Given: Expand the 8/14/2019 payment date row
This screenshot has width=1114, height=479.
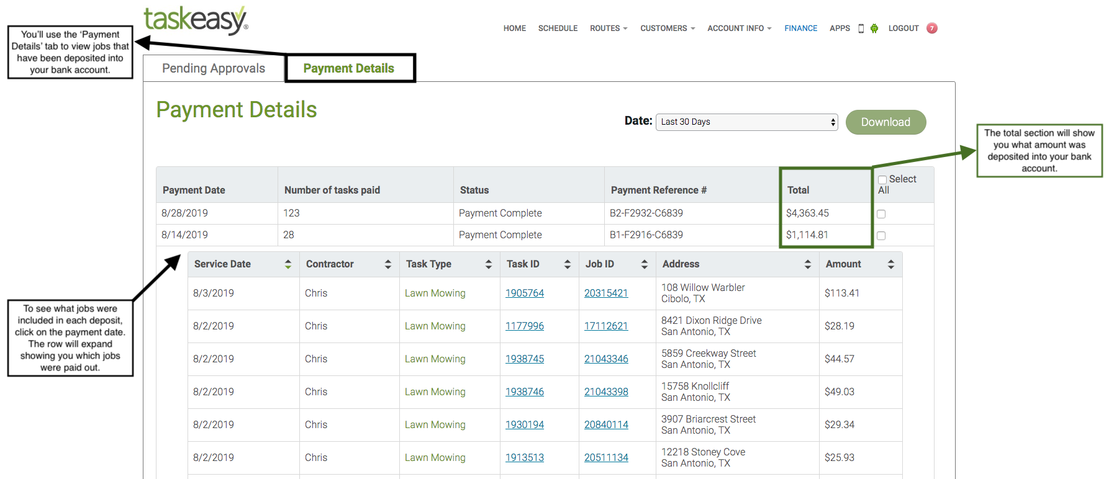Looking at the screenshot, I should pyautogui.click(x=184, y=235).
